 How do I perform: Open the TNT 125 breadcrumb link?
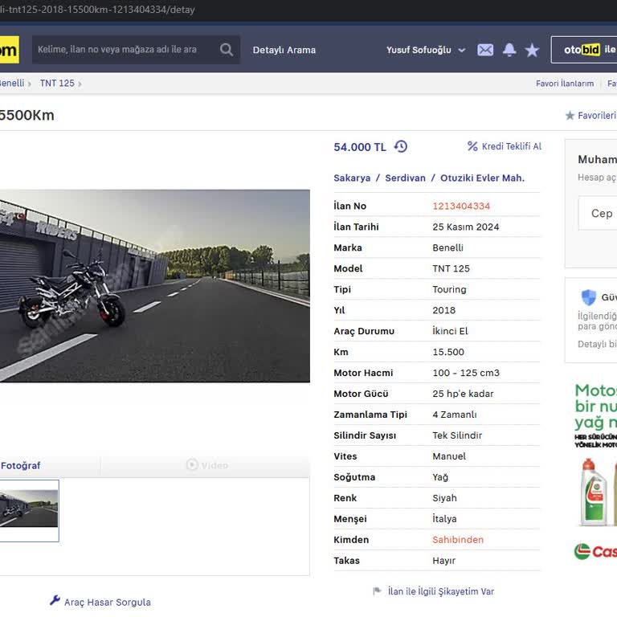pyautogui.click(x=57, y=84)
